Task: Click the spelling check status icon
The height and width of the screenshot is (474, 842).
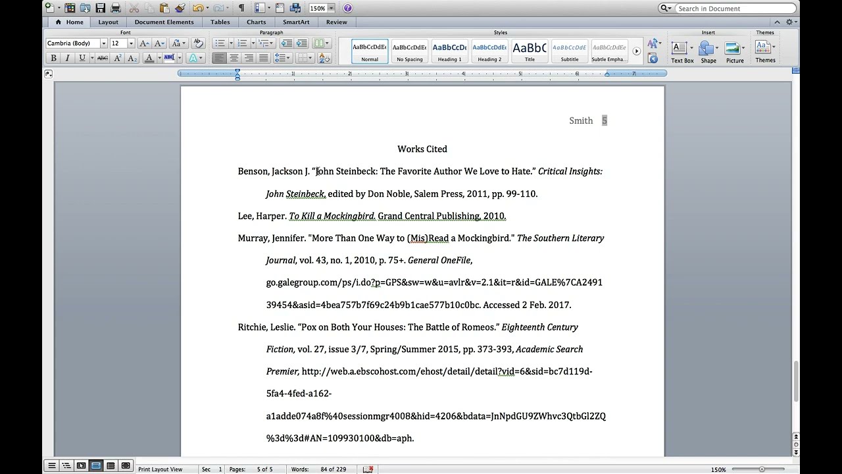Action: (368, 469)
